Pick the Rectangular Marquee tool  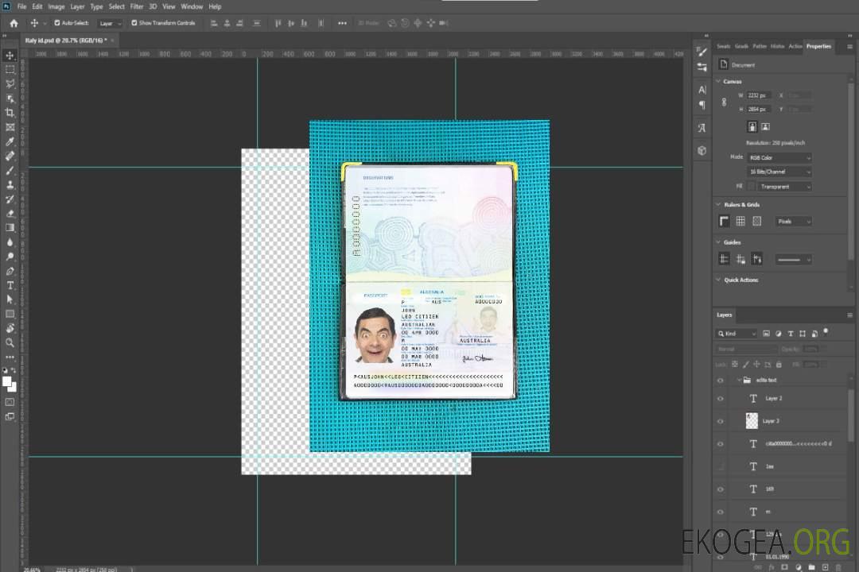(10, 69)
